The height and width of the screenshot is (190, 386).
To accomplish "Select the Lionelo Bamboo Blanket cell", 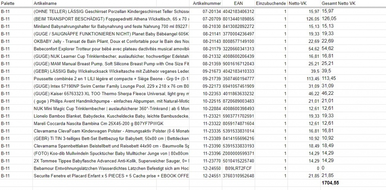I will coord(111,116).
